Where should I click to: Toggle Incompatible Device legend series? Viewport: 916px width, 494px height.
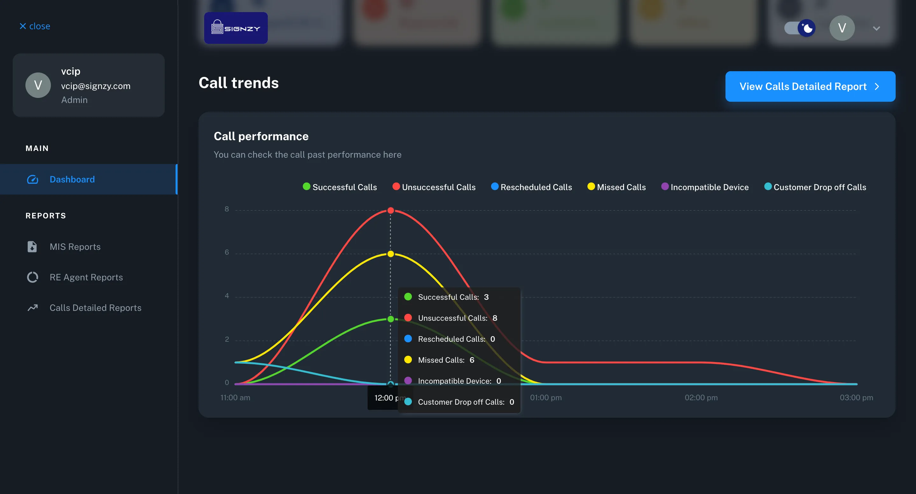click(705, 187)
